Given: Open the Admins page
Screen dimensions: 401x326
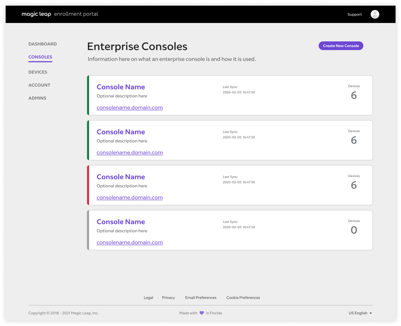Looking at the screenshot, I should coord(37,98).
